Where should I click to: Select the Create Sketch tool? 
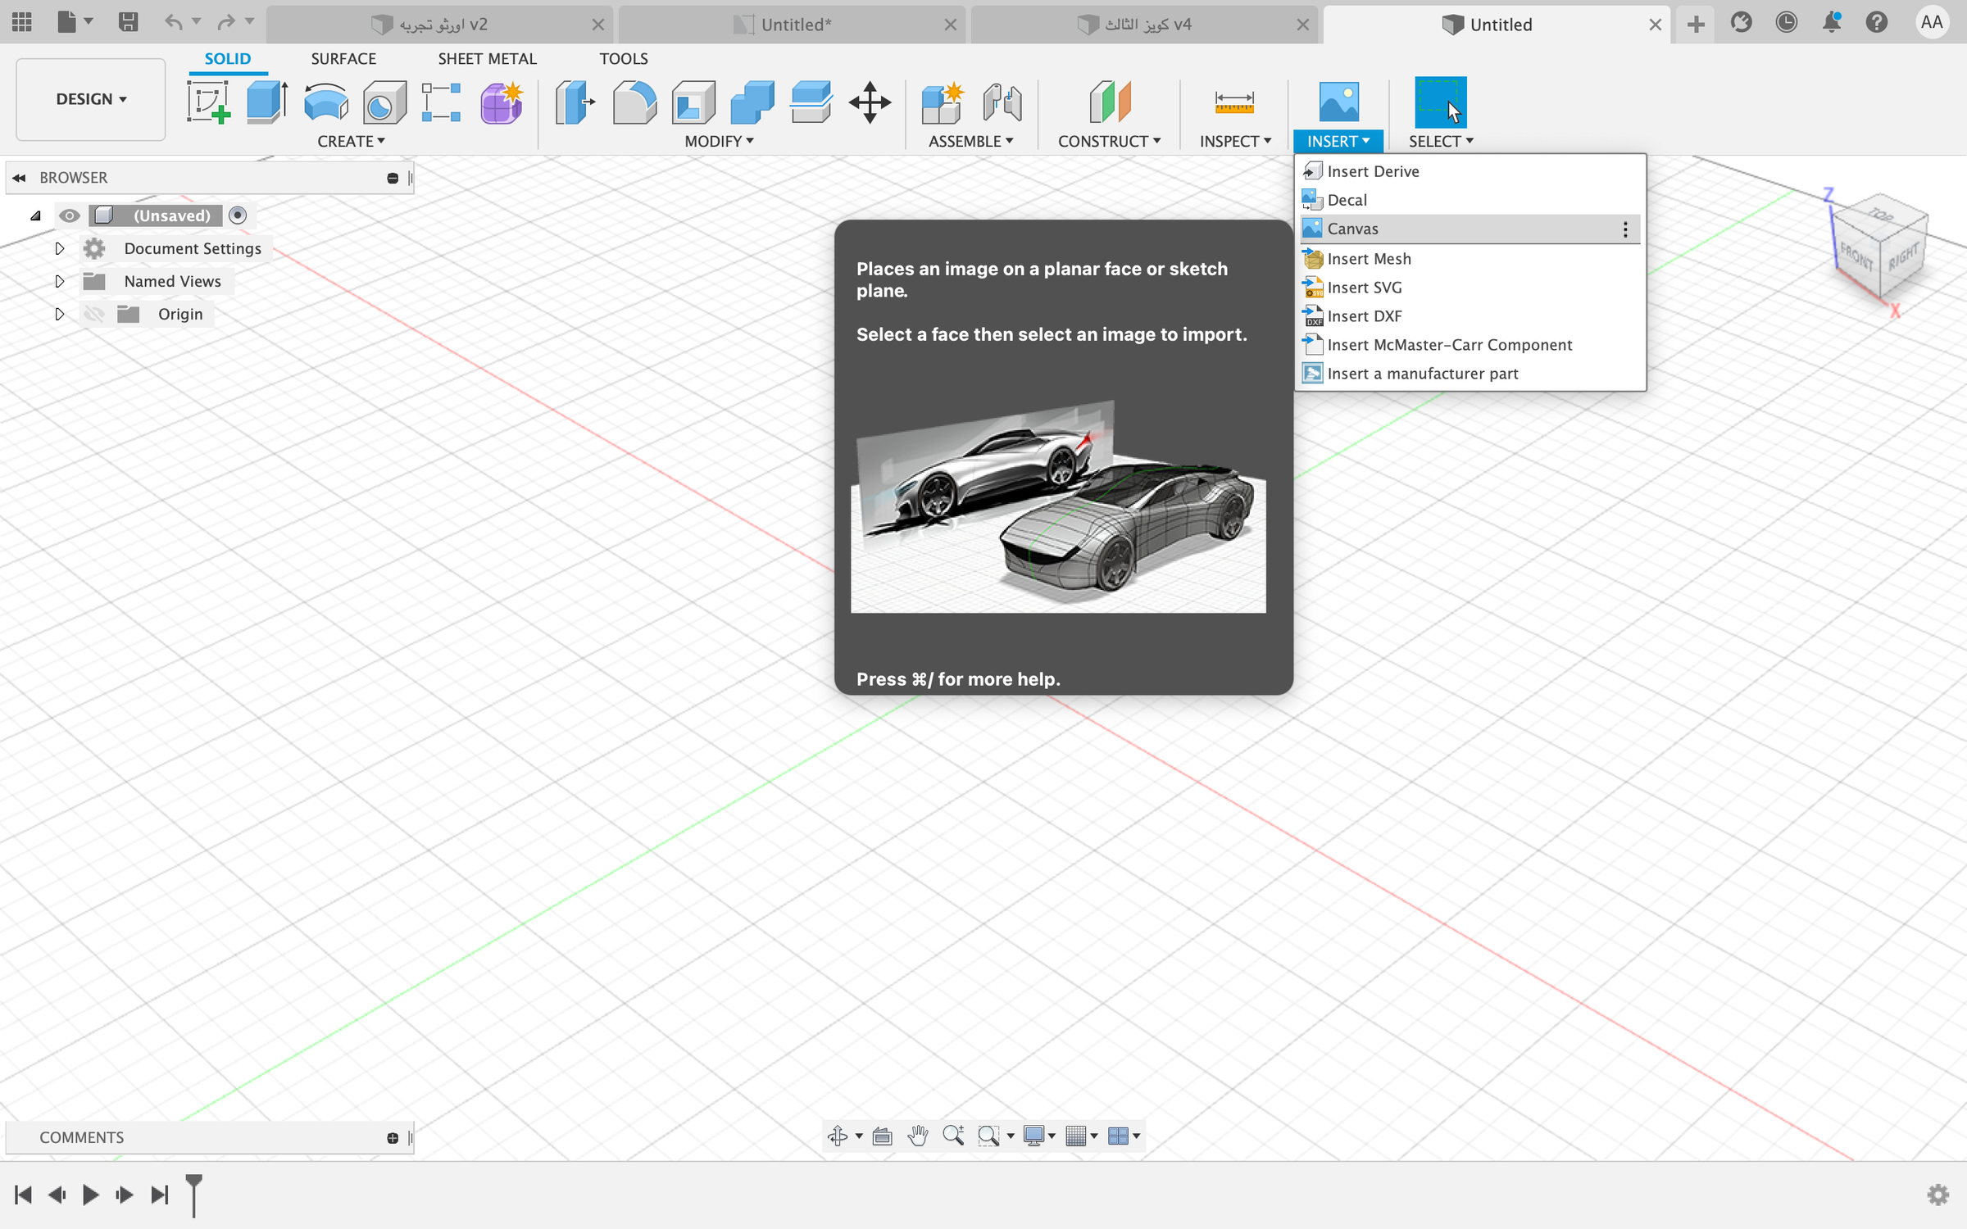click(x=208, y=102)
